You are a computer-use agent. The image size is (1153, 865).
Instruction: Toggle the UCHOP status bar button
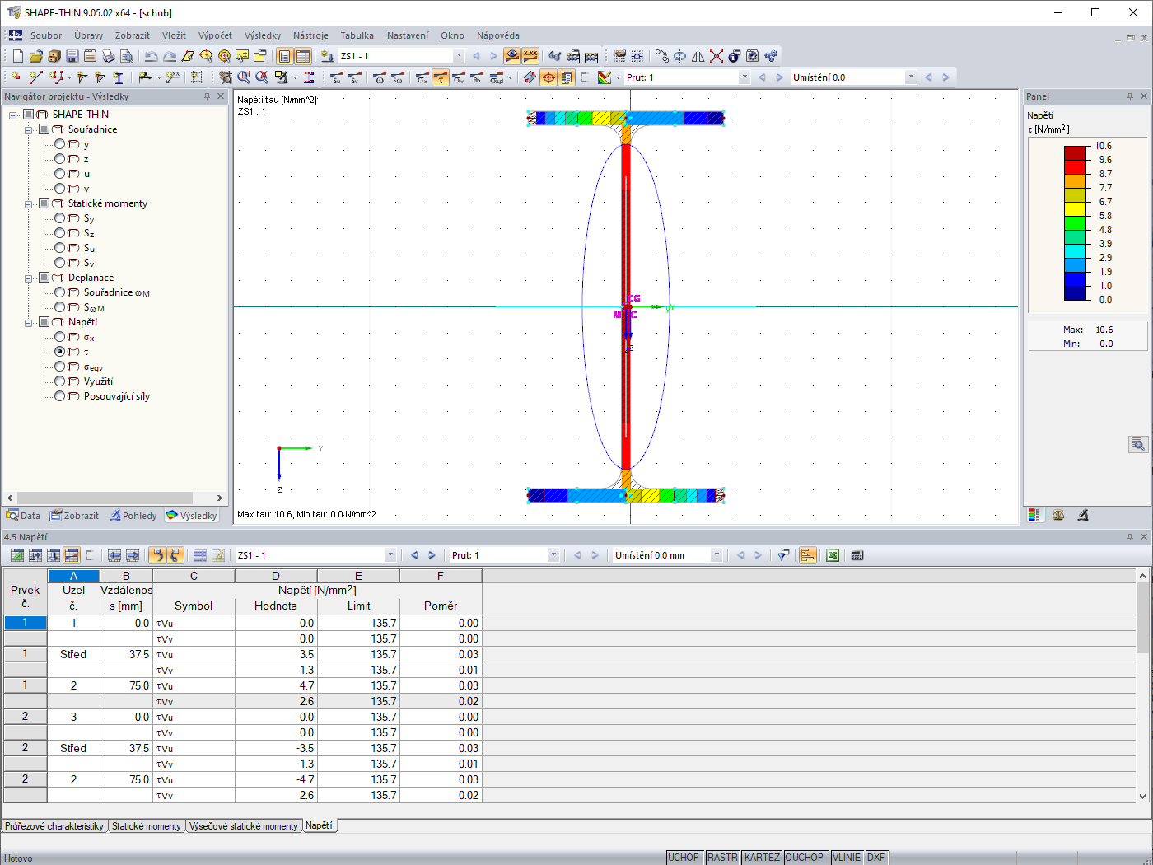(x=684, y=858)
